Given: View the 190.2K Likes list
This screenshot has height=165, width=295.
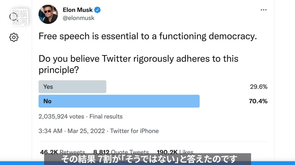Looking at the screenshot, I should click(x=175, y=152).
